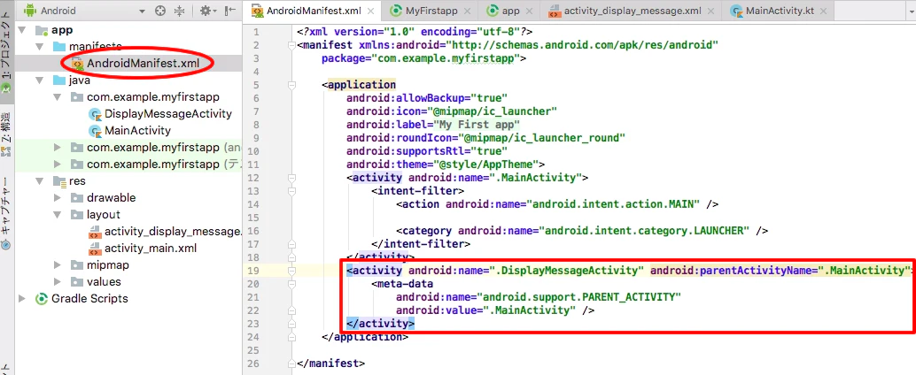The image size is (916, 375).
Task: Fold the application tag at line 5
Action: pos(291,85)
